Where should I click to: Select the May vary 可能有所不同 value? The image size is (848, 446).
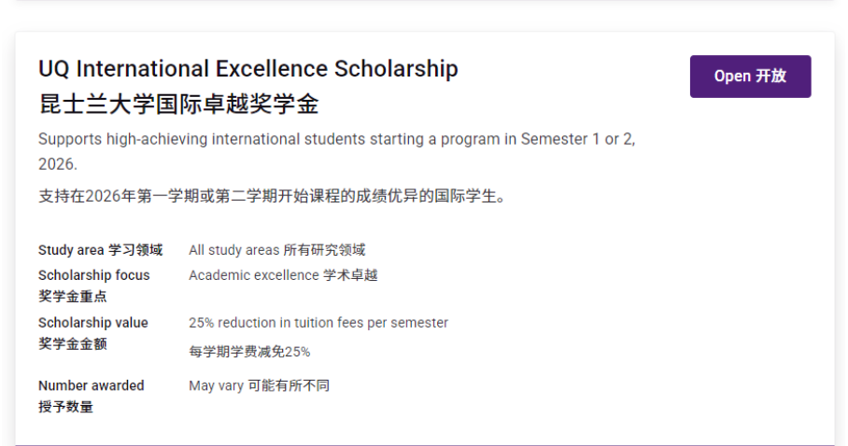pyautogui.click(x=259, y=385)
